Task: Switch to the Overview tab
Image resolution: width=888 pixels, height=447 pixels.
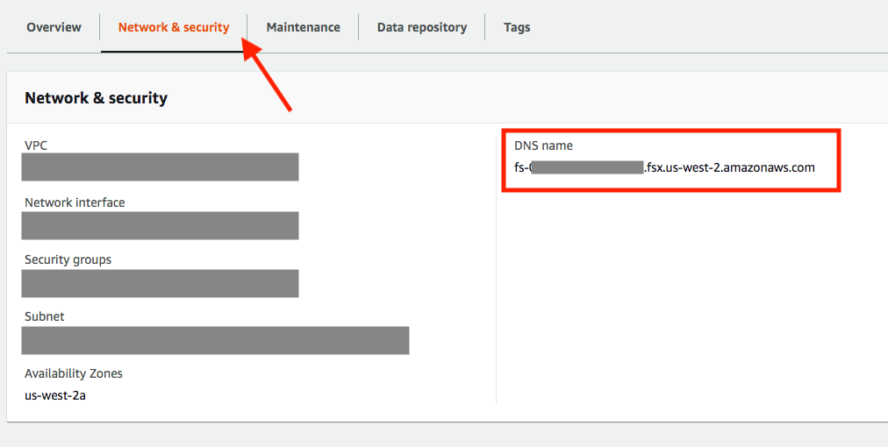Action: (54, 27)
